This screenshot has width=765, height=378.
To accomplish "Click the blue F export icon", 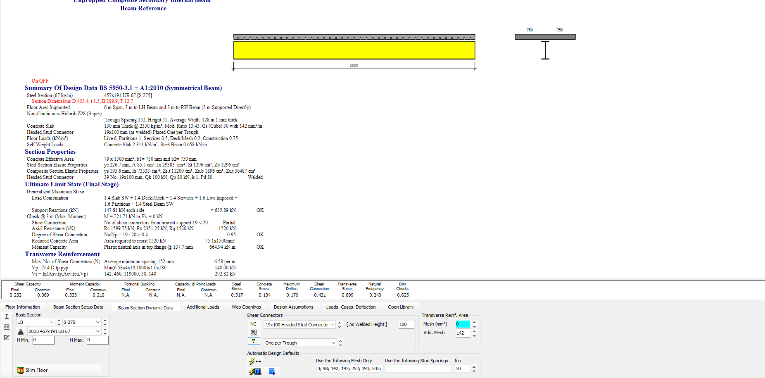I will point(272,371).
